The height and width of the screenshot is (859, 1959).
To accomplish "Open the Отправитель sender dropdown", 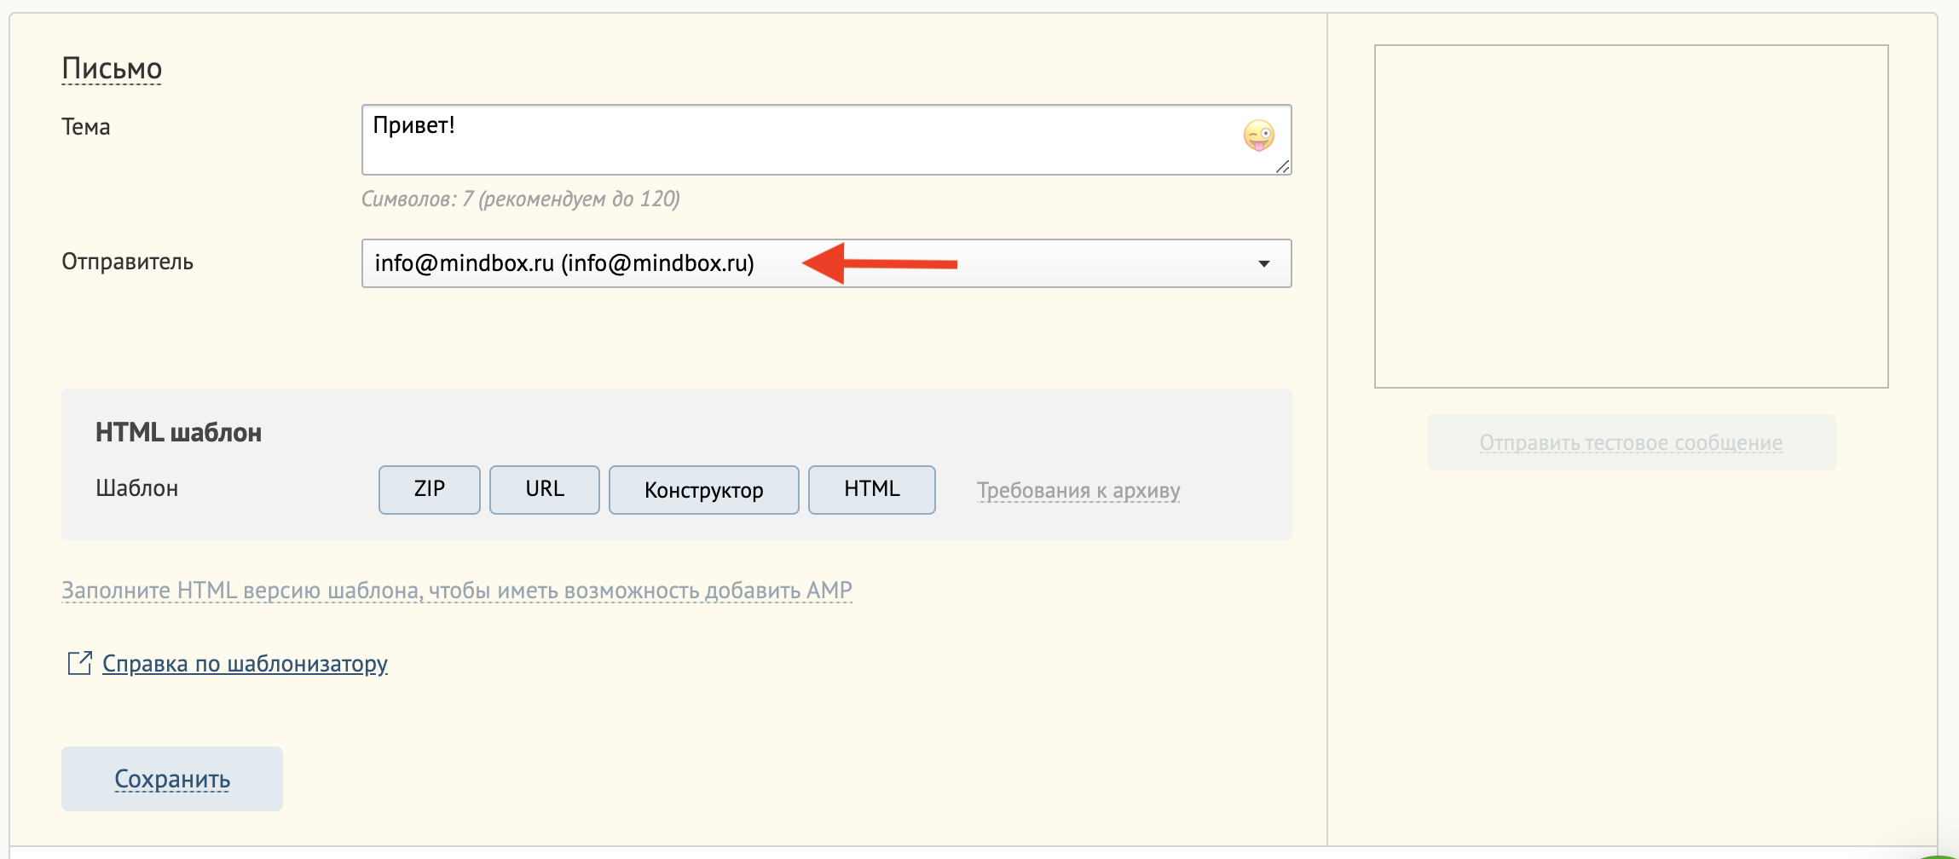I will click(x=826, y=263).
